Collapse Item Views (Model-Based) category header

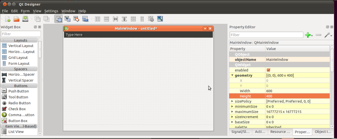[x=19, y=126]
